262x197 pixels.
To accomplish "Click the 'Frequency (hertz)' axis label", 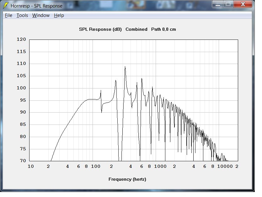I will point(127,179).
